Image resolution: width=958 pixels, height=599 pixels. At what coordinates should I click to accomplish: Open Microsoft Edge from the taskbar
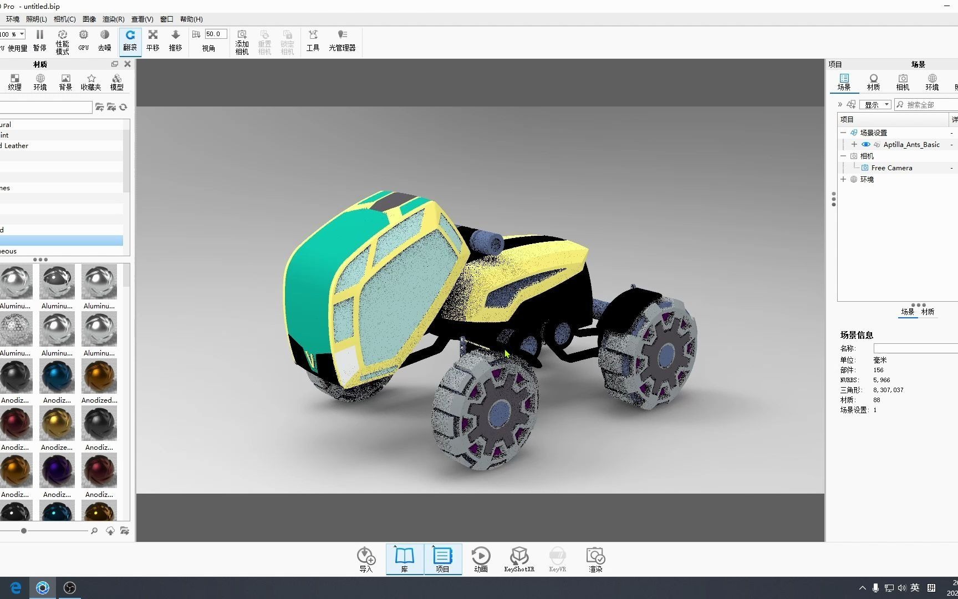16,588
